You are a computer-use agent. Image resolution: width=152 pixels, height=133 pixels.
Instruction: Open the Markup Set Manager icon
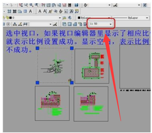click(x=64, y=5)
